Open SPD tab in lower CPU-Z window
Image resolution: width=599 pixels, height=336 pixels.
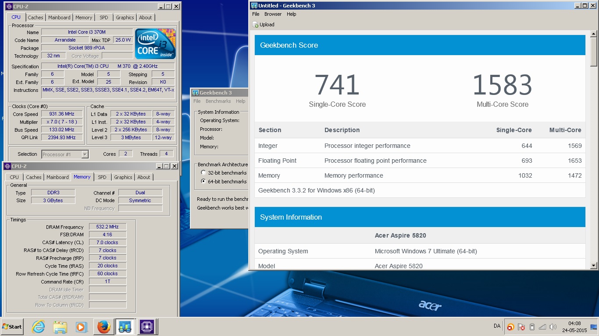(x=102, y=177)
